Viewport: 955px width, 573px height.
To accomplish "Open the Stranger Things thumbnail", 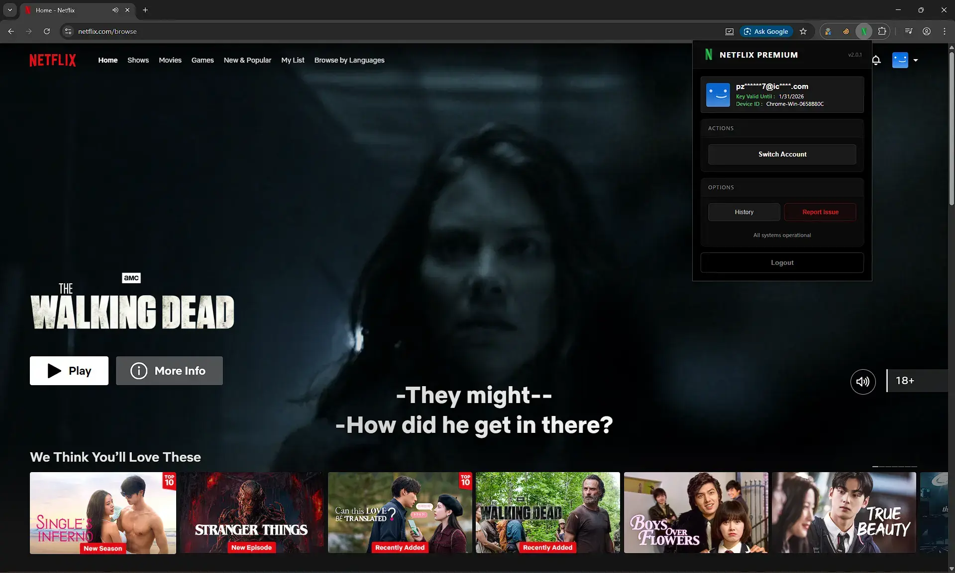I will pos(251,513).
